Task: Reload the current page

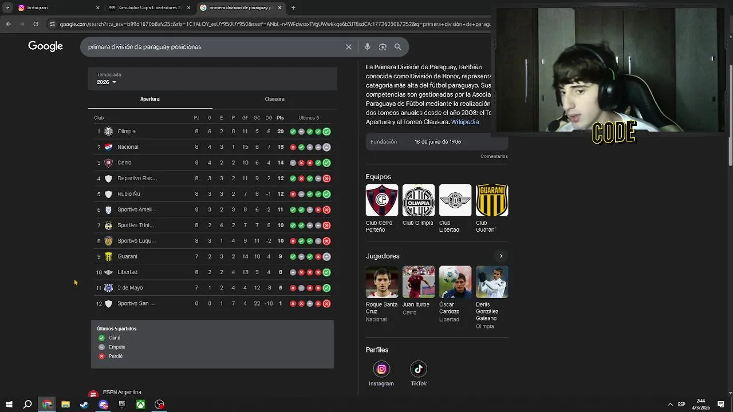Action: 36,24
